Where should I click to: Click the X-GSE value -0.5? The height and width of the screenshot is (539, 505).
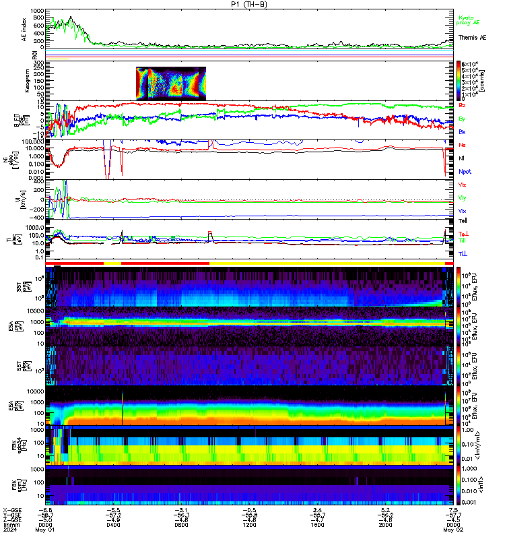pos(249,510)
